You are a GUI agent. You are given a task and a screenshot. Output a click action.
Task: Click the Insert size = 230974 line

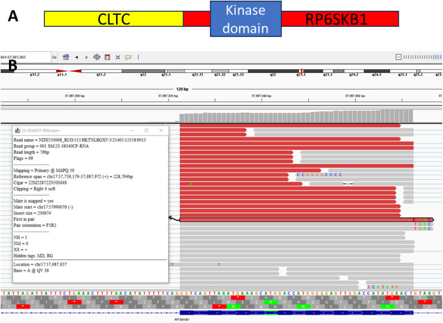click(x=32, y=213)
